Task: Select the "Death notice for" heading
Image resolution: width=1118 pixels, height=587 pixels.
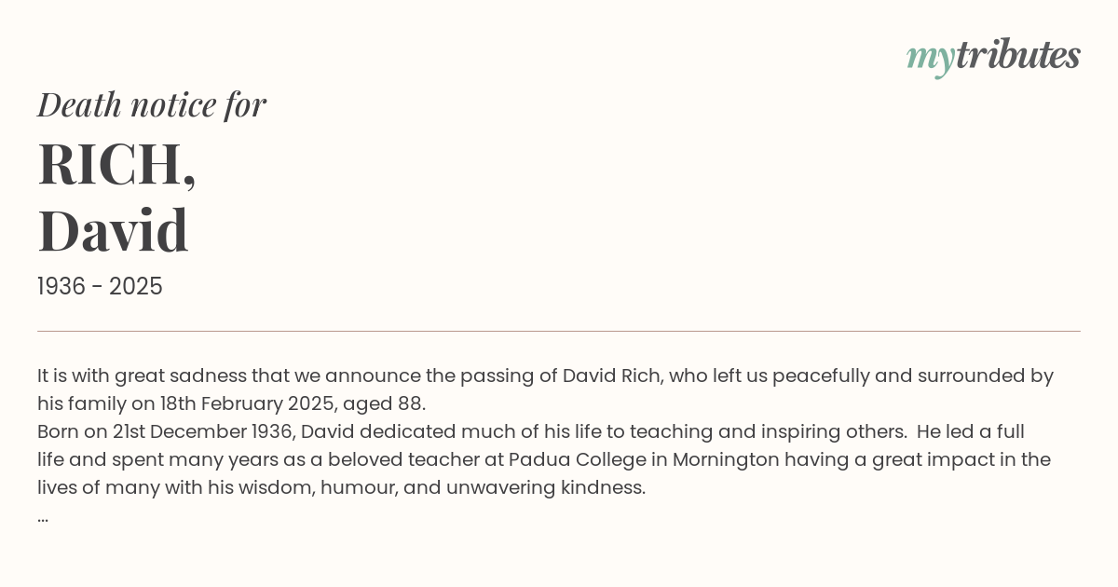Action: (x=152, y=104)
